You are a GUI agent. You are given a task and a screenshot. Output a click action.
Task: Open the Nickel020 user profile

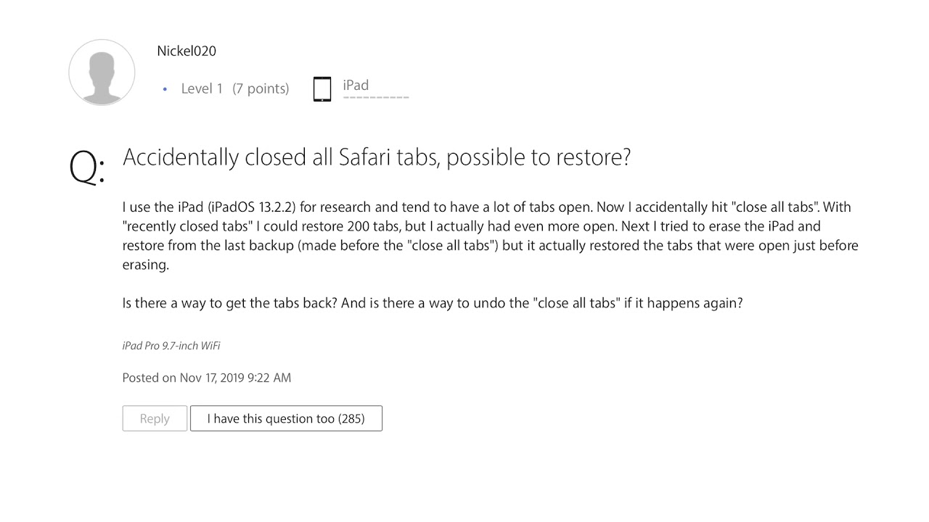tap(187, 51)
